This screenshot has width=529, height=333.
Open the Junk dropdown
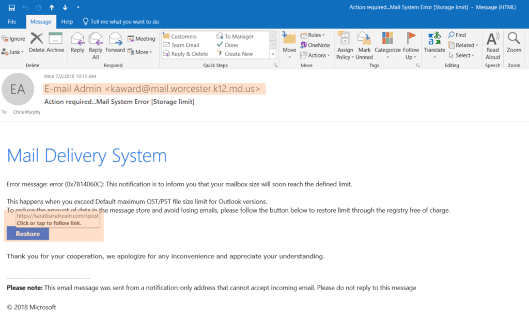click(12, 52)
